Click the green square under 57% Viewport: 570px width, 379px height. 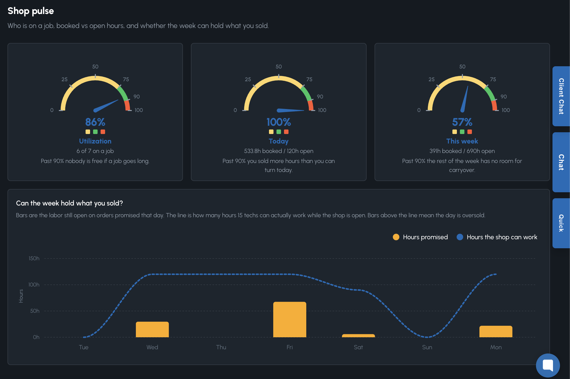462,132
